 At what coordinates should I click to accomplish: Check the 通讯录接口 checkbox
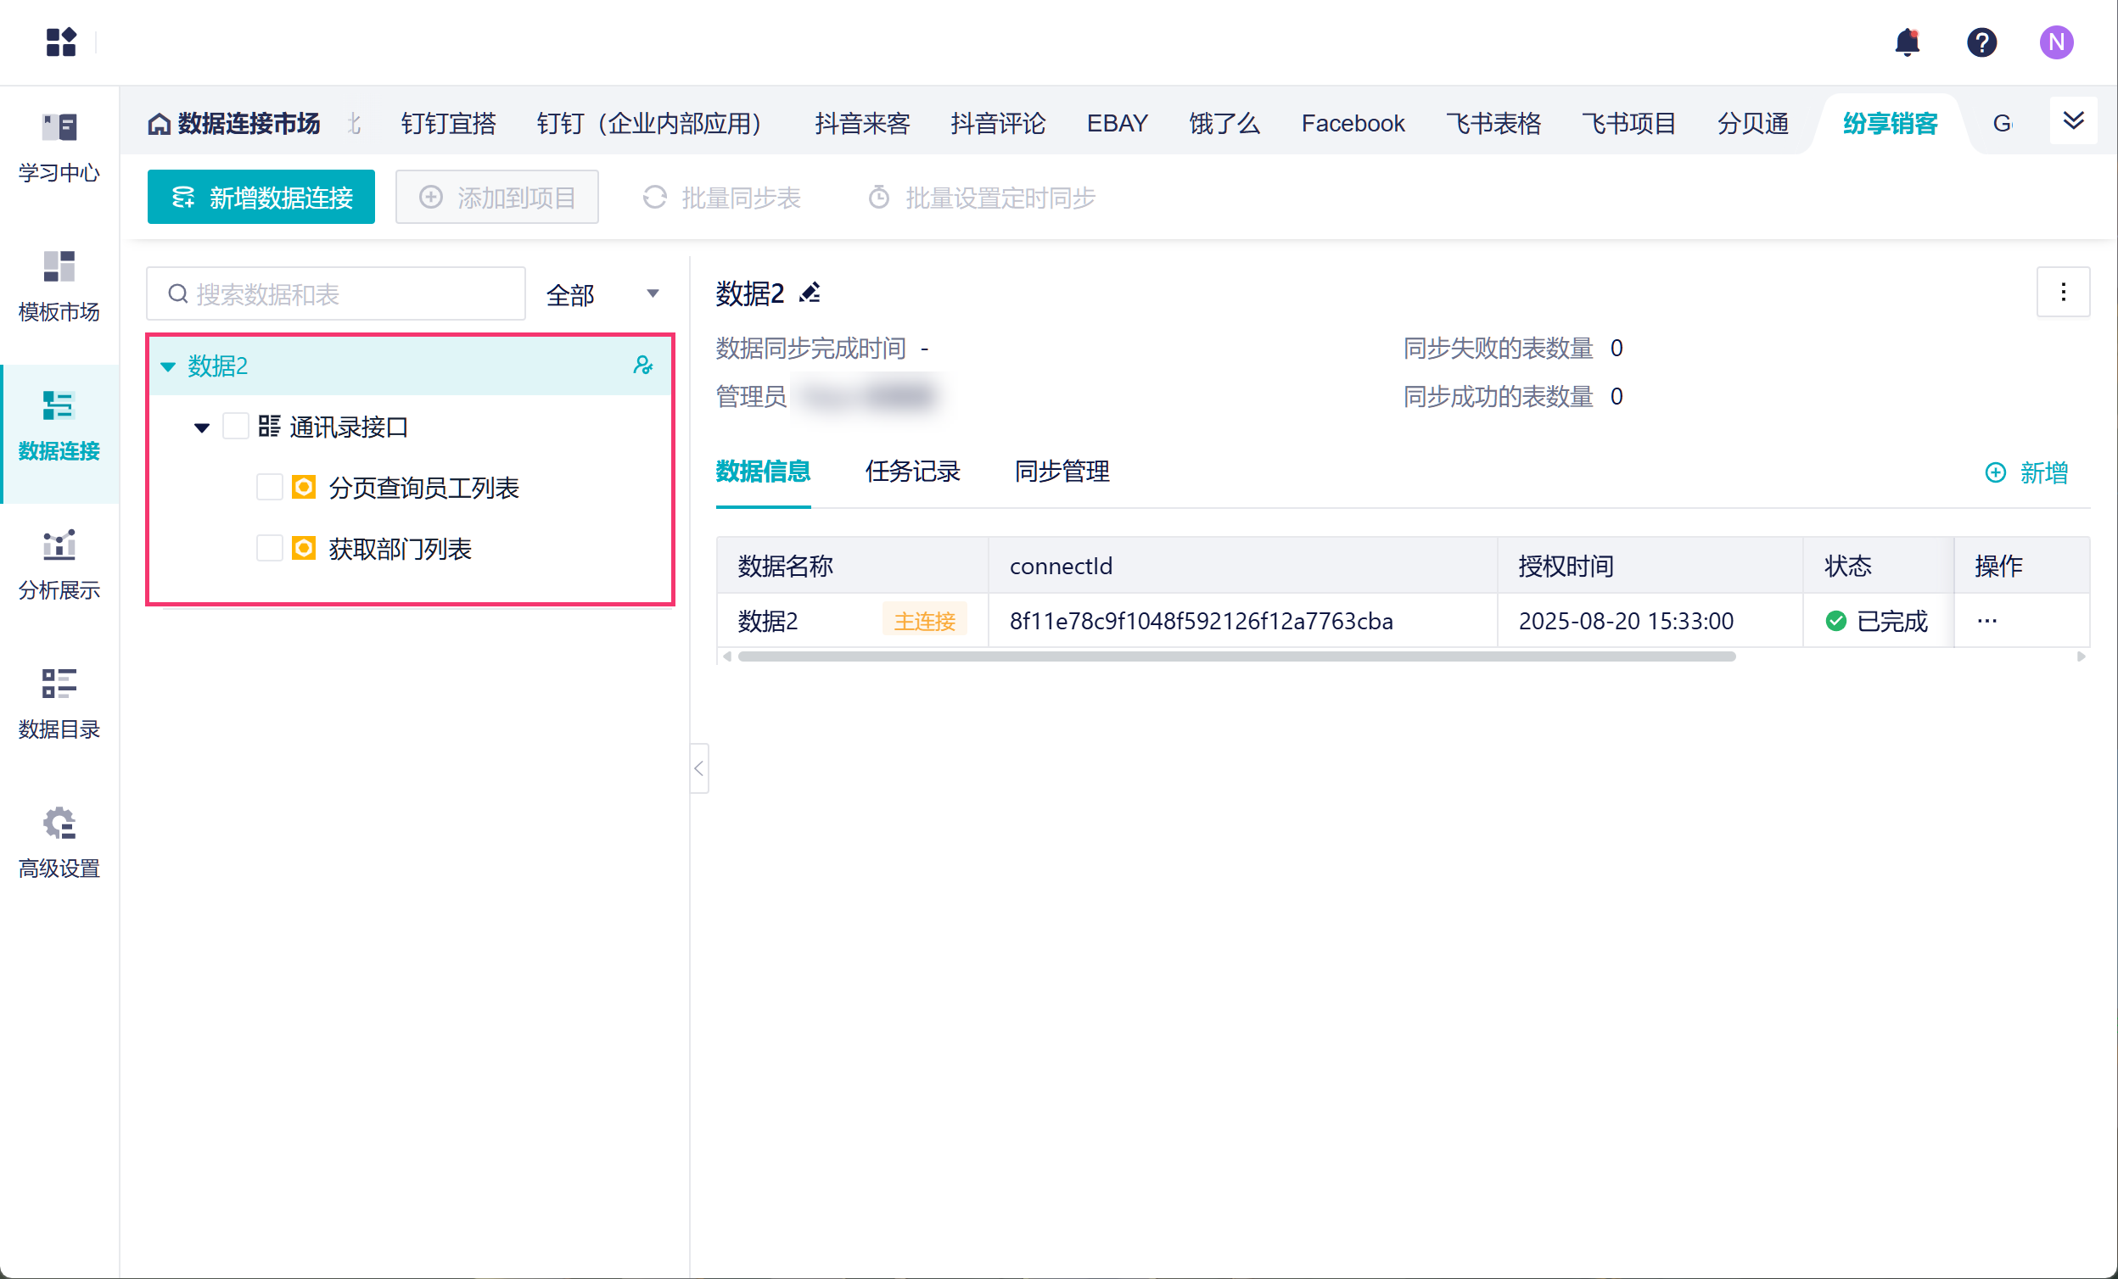236,427
